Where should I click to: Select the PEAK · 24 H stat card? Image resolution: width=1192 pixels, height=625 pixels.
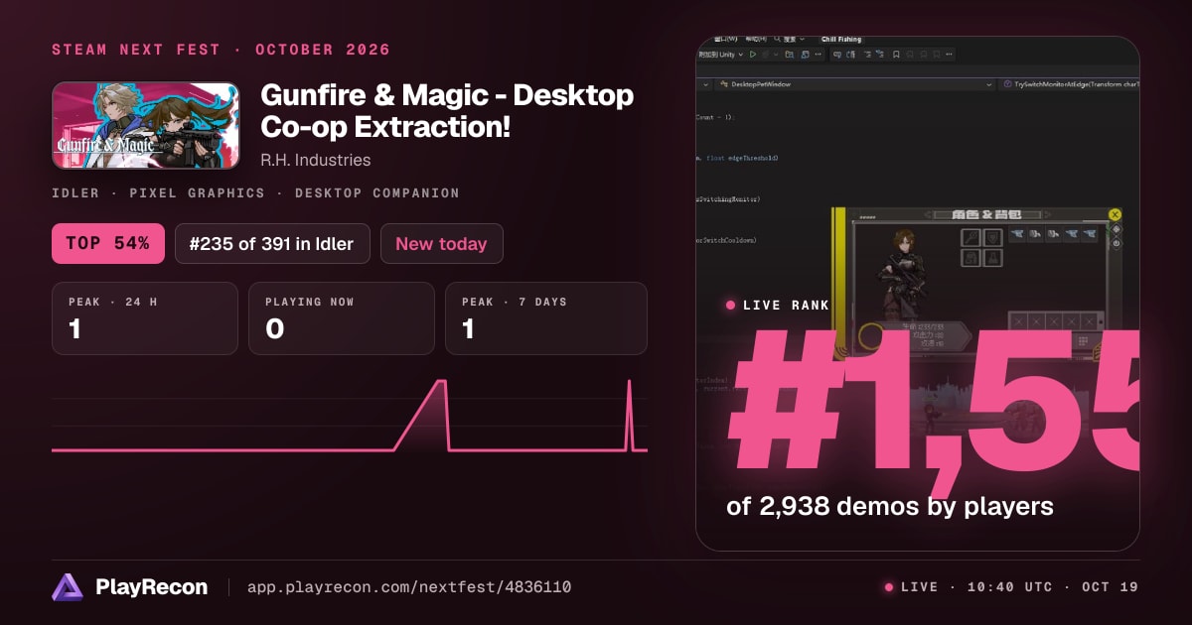(145, 318)
